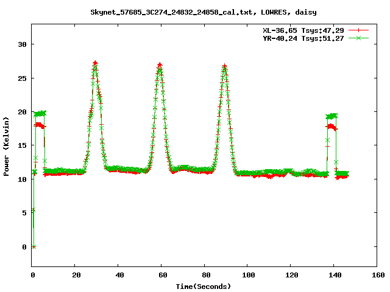Click the green data point at zero Kelvin

tap(34, 246)
